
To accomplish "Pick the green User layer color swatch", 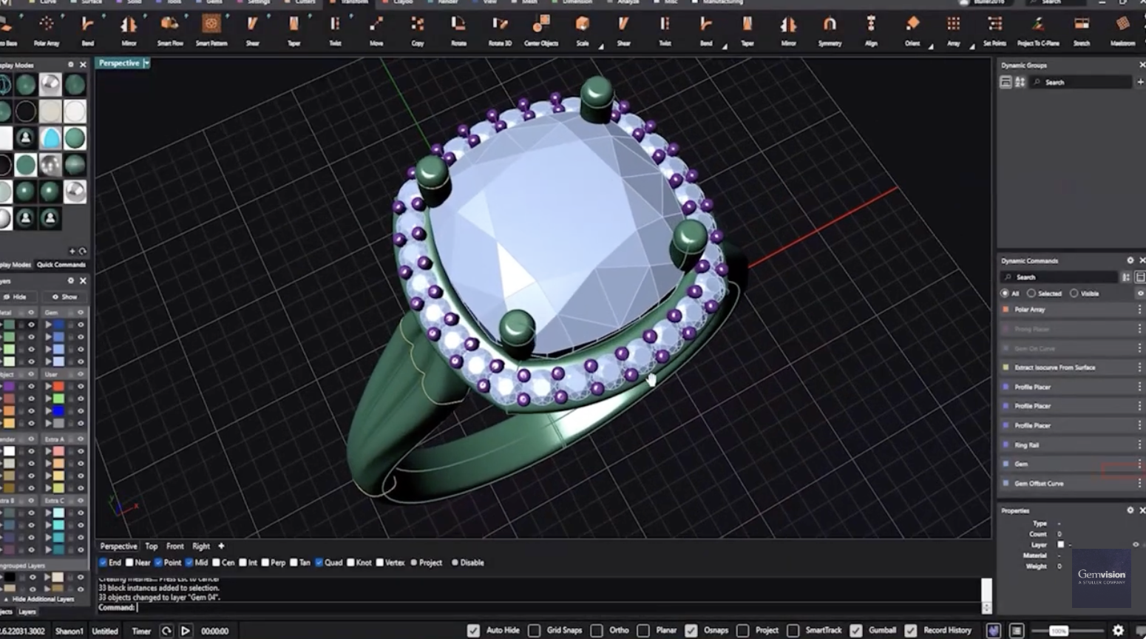I will 58,399.
